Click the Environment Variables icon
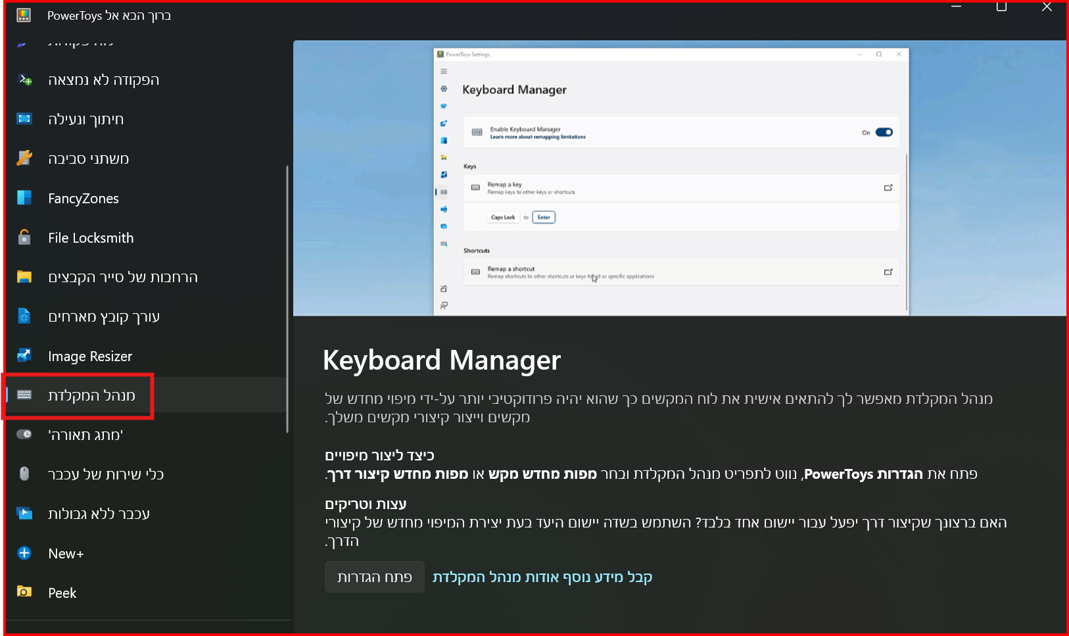The image size is (1069, 636). (x=24, y=159)
